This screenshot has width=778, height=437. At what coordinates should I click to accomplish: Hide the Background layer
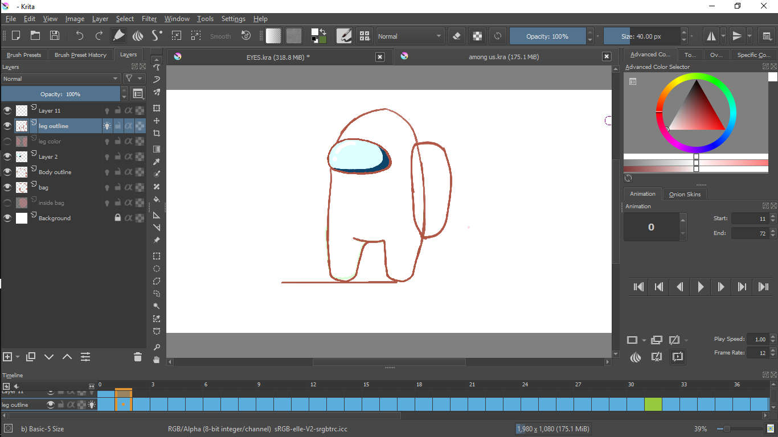pos(7,218)
